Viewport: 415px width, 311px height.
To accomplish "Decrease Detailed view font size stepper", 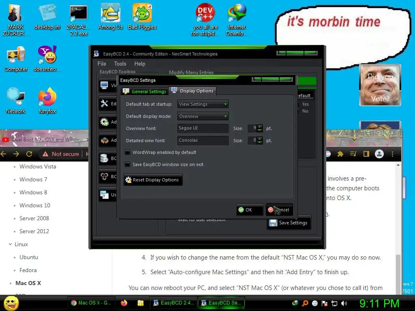I will [x=260, y=142].
